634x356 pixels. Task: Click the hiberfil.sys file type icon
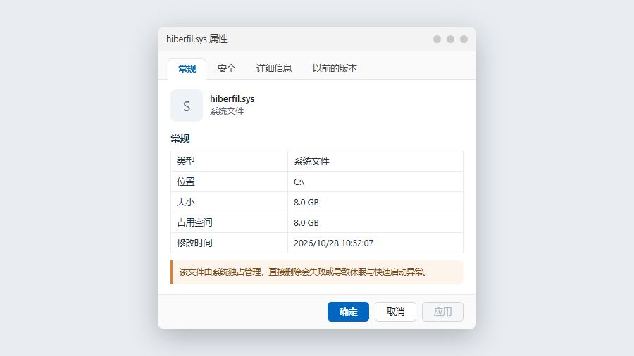[187, 106]
